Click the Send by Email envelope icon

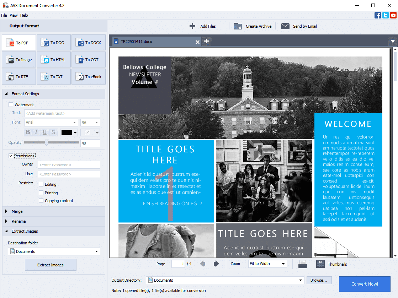pyautogui.click(x=285, y=26)
